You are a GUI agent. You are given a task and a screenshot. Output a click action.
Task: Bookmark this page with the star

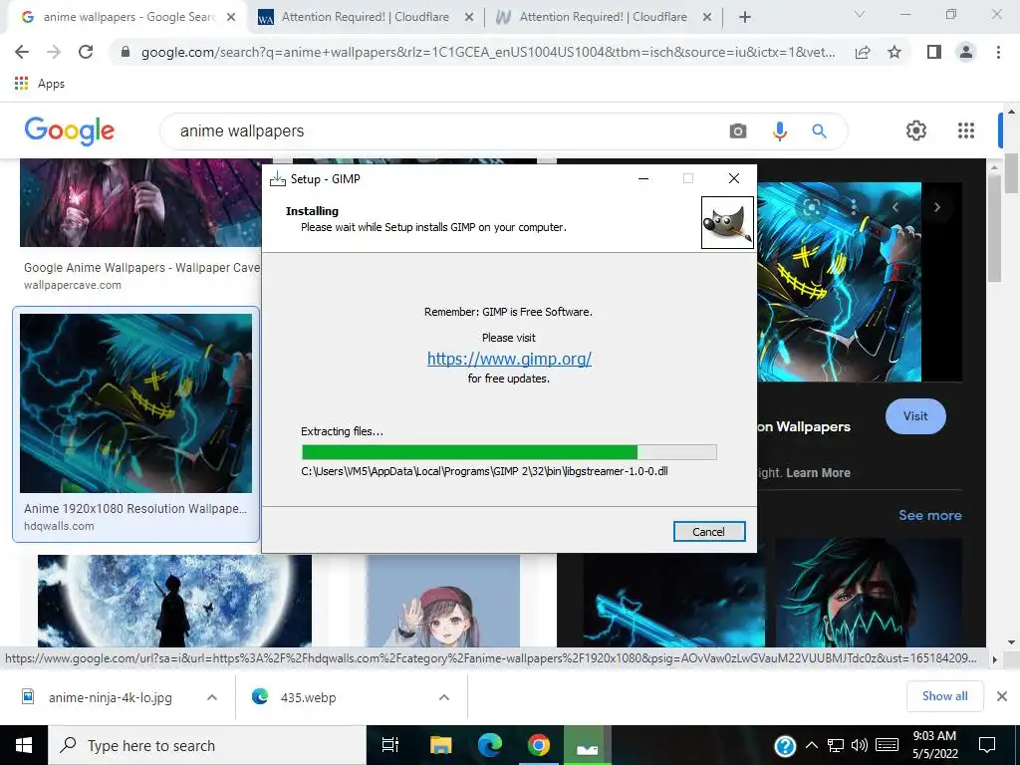[894, 52]
